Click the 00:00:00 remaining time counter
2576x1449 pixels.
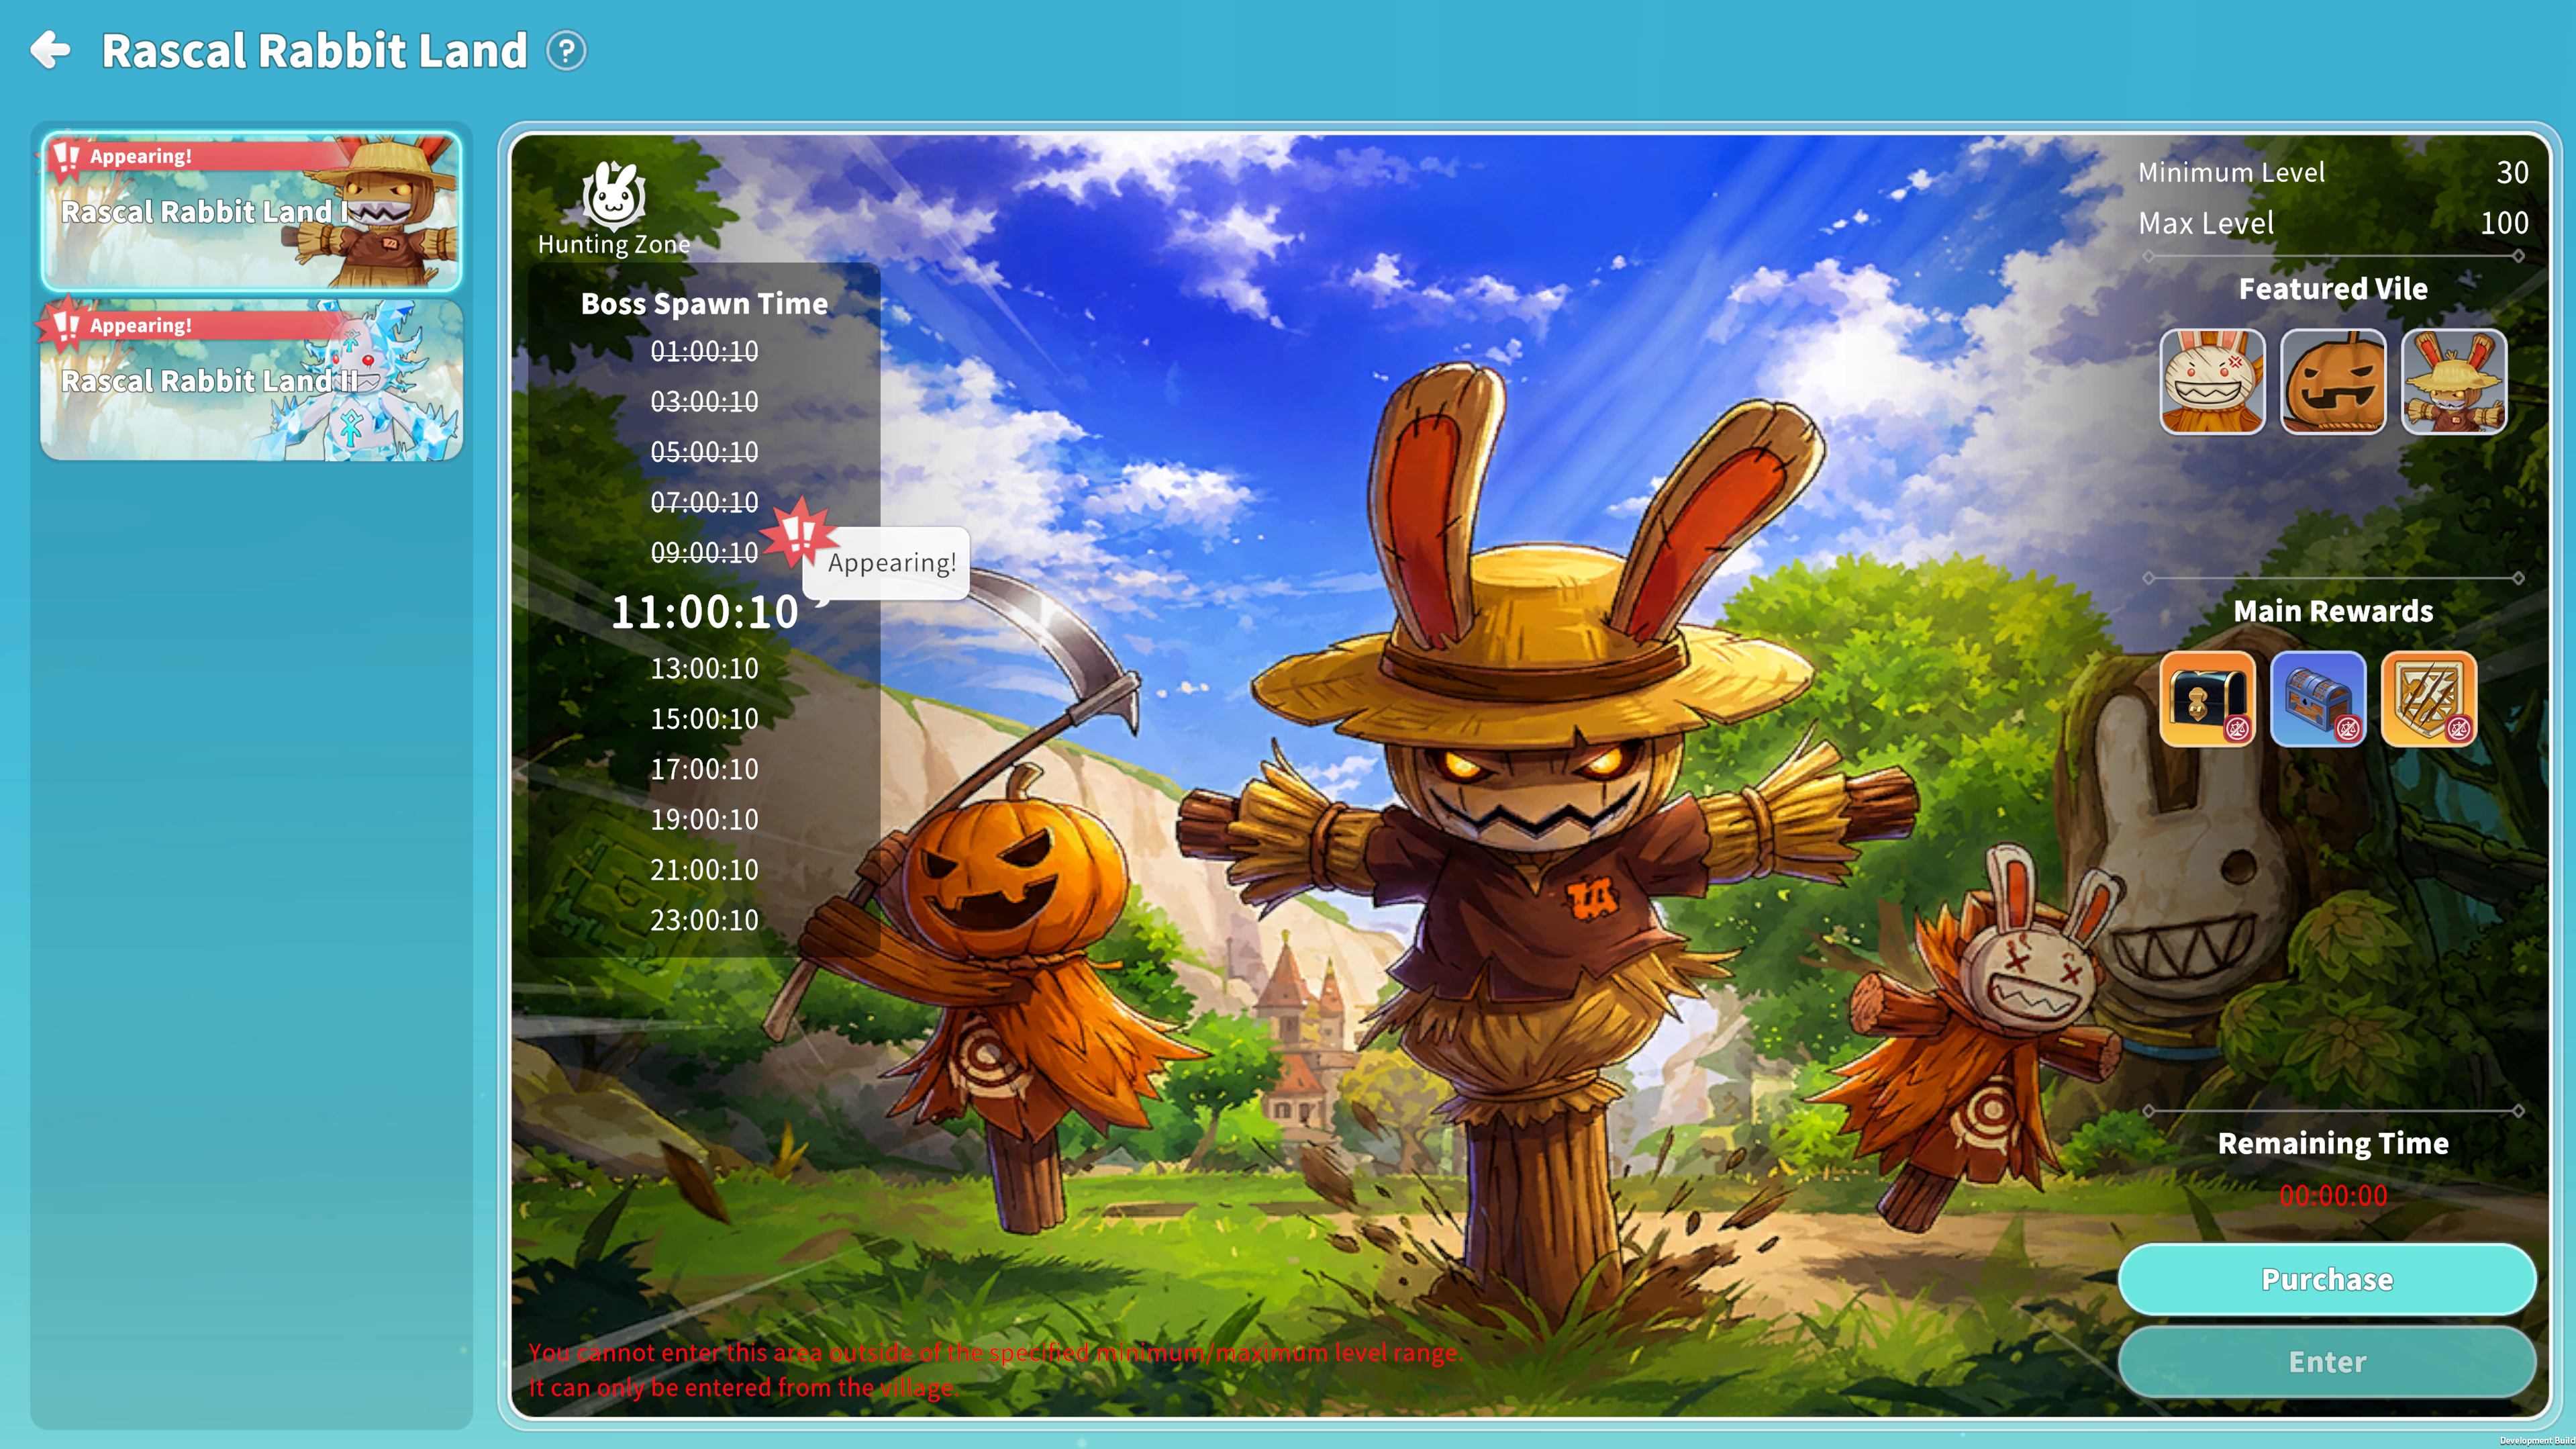[2333, 1196]
